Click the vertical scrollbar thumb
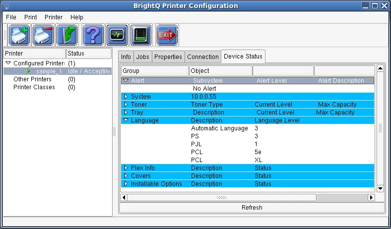391x229 pixels. pyautogui.click(x=380, y=128)
